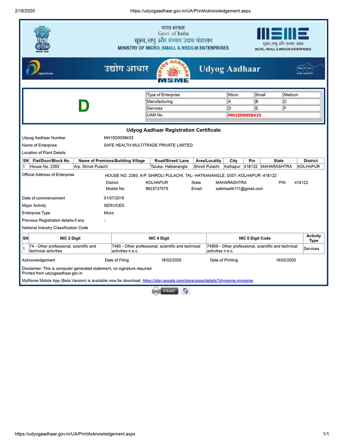Click the Enterprise Type value Micro
Screen dimensions: 344x445
click(109, 213)
